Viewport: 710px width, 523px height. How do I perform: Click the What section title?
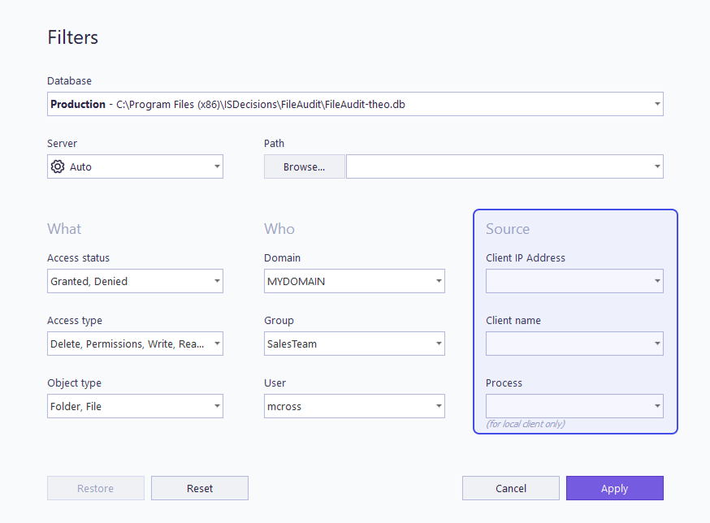tap(64, 229)
